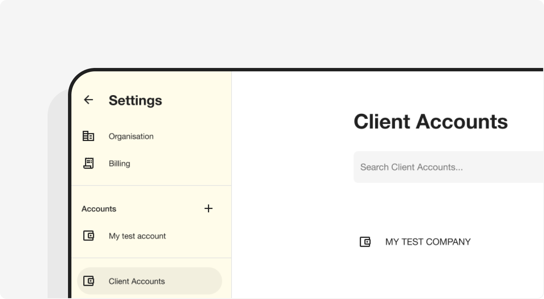Select the My test account icon
The image size is (544, 299).
pyautogui.click(x=88, y=236)
